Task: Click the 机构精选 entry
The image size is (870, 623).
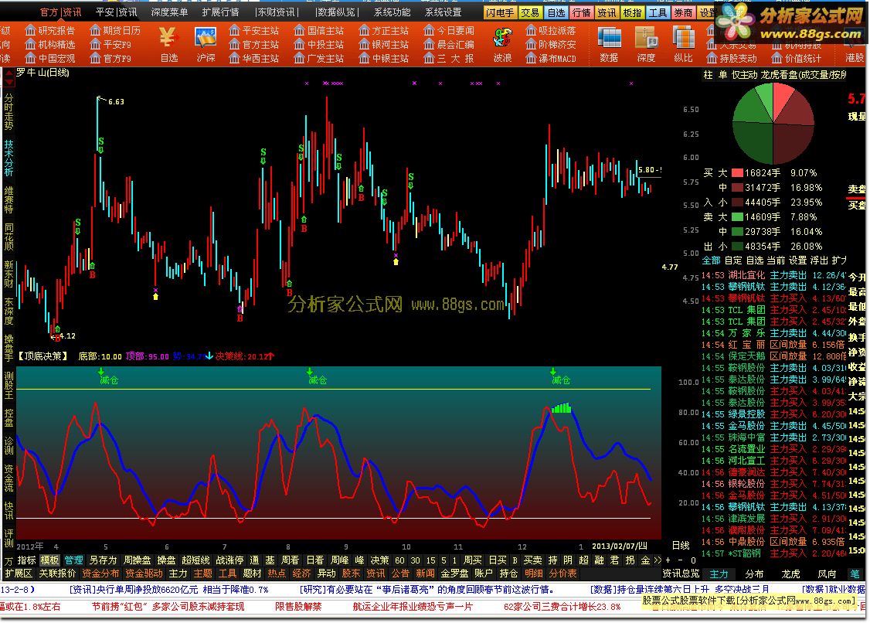Action: point(49,44)
